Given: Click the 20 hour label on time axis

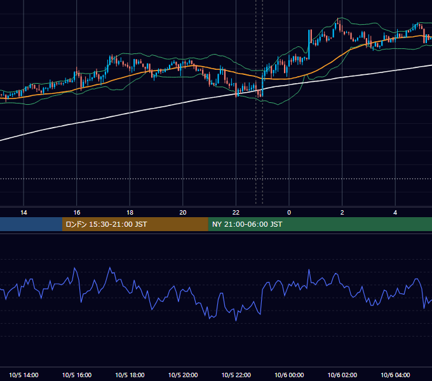Looking at the screenshot, I should (183, 213).
